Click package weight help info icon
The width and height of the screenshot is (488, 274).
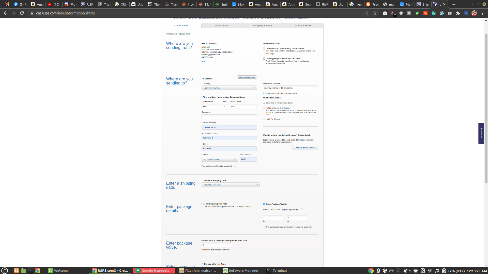click(x=302, y=210)
